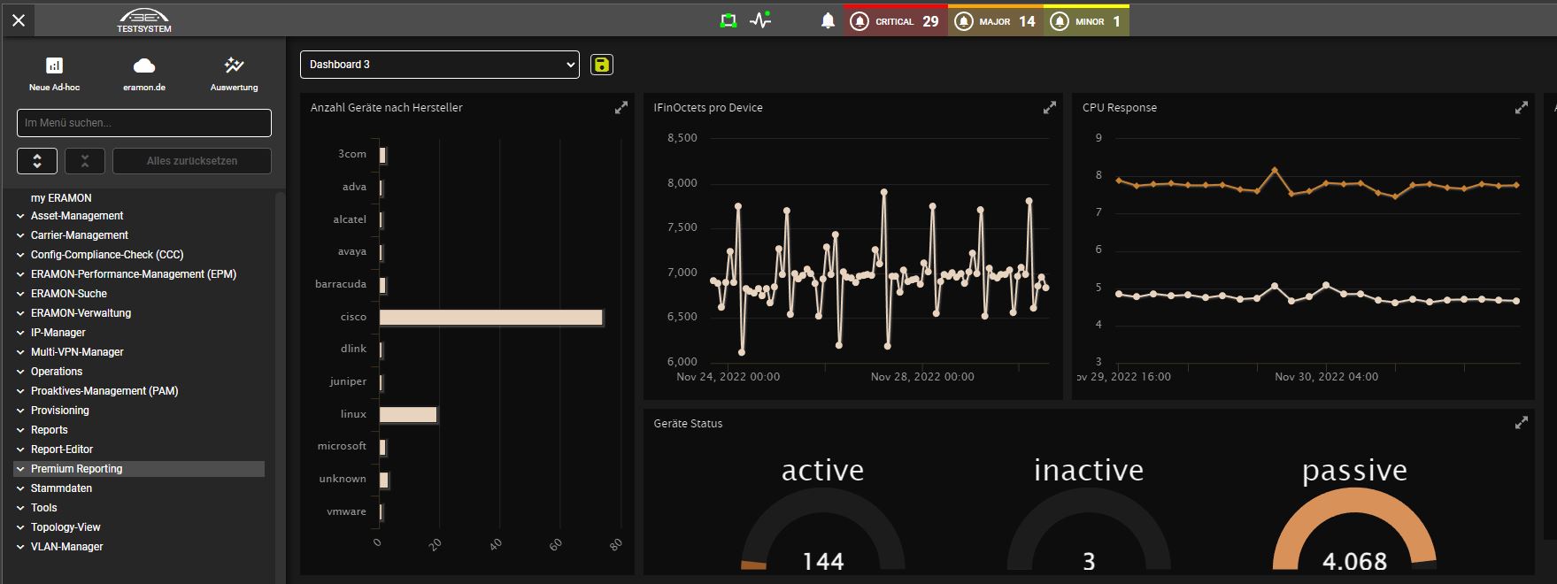Image resolution: width=1557 pixels, height=584 pixels.
Task: Click the notification bell icon
Action: (828, 21)
